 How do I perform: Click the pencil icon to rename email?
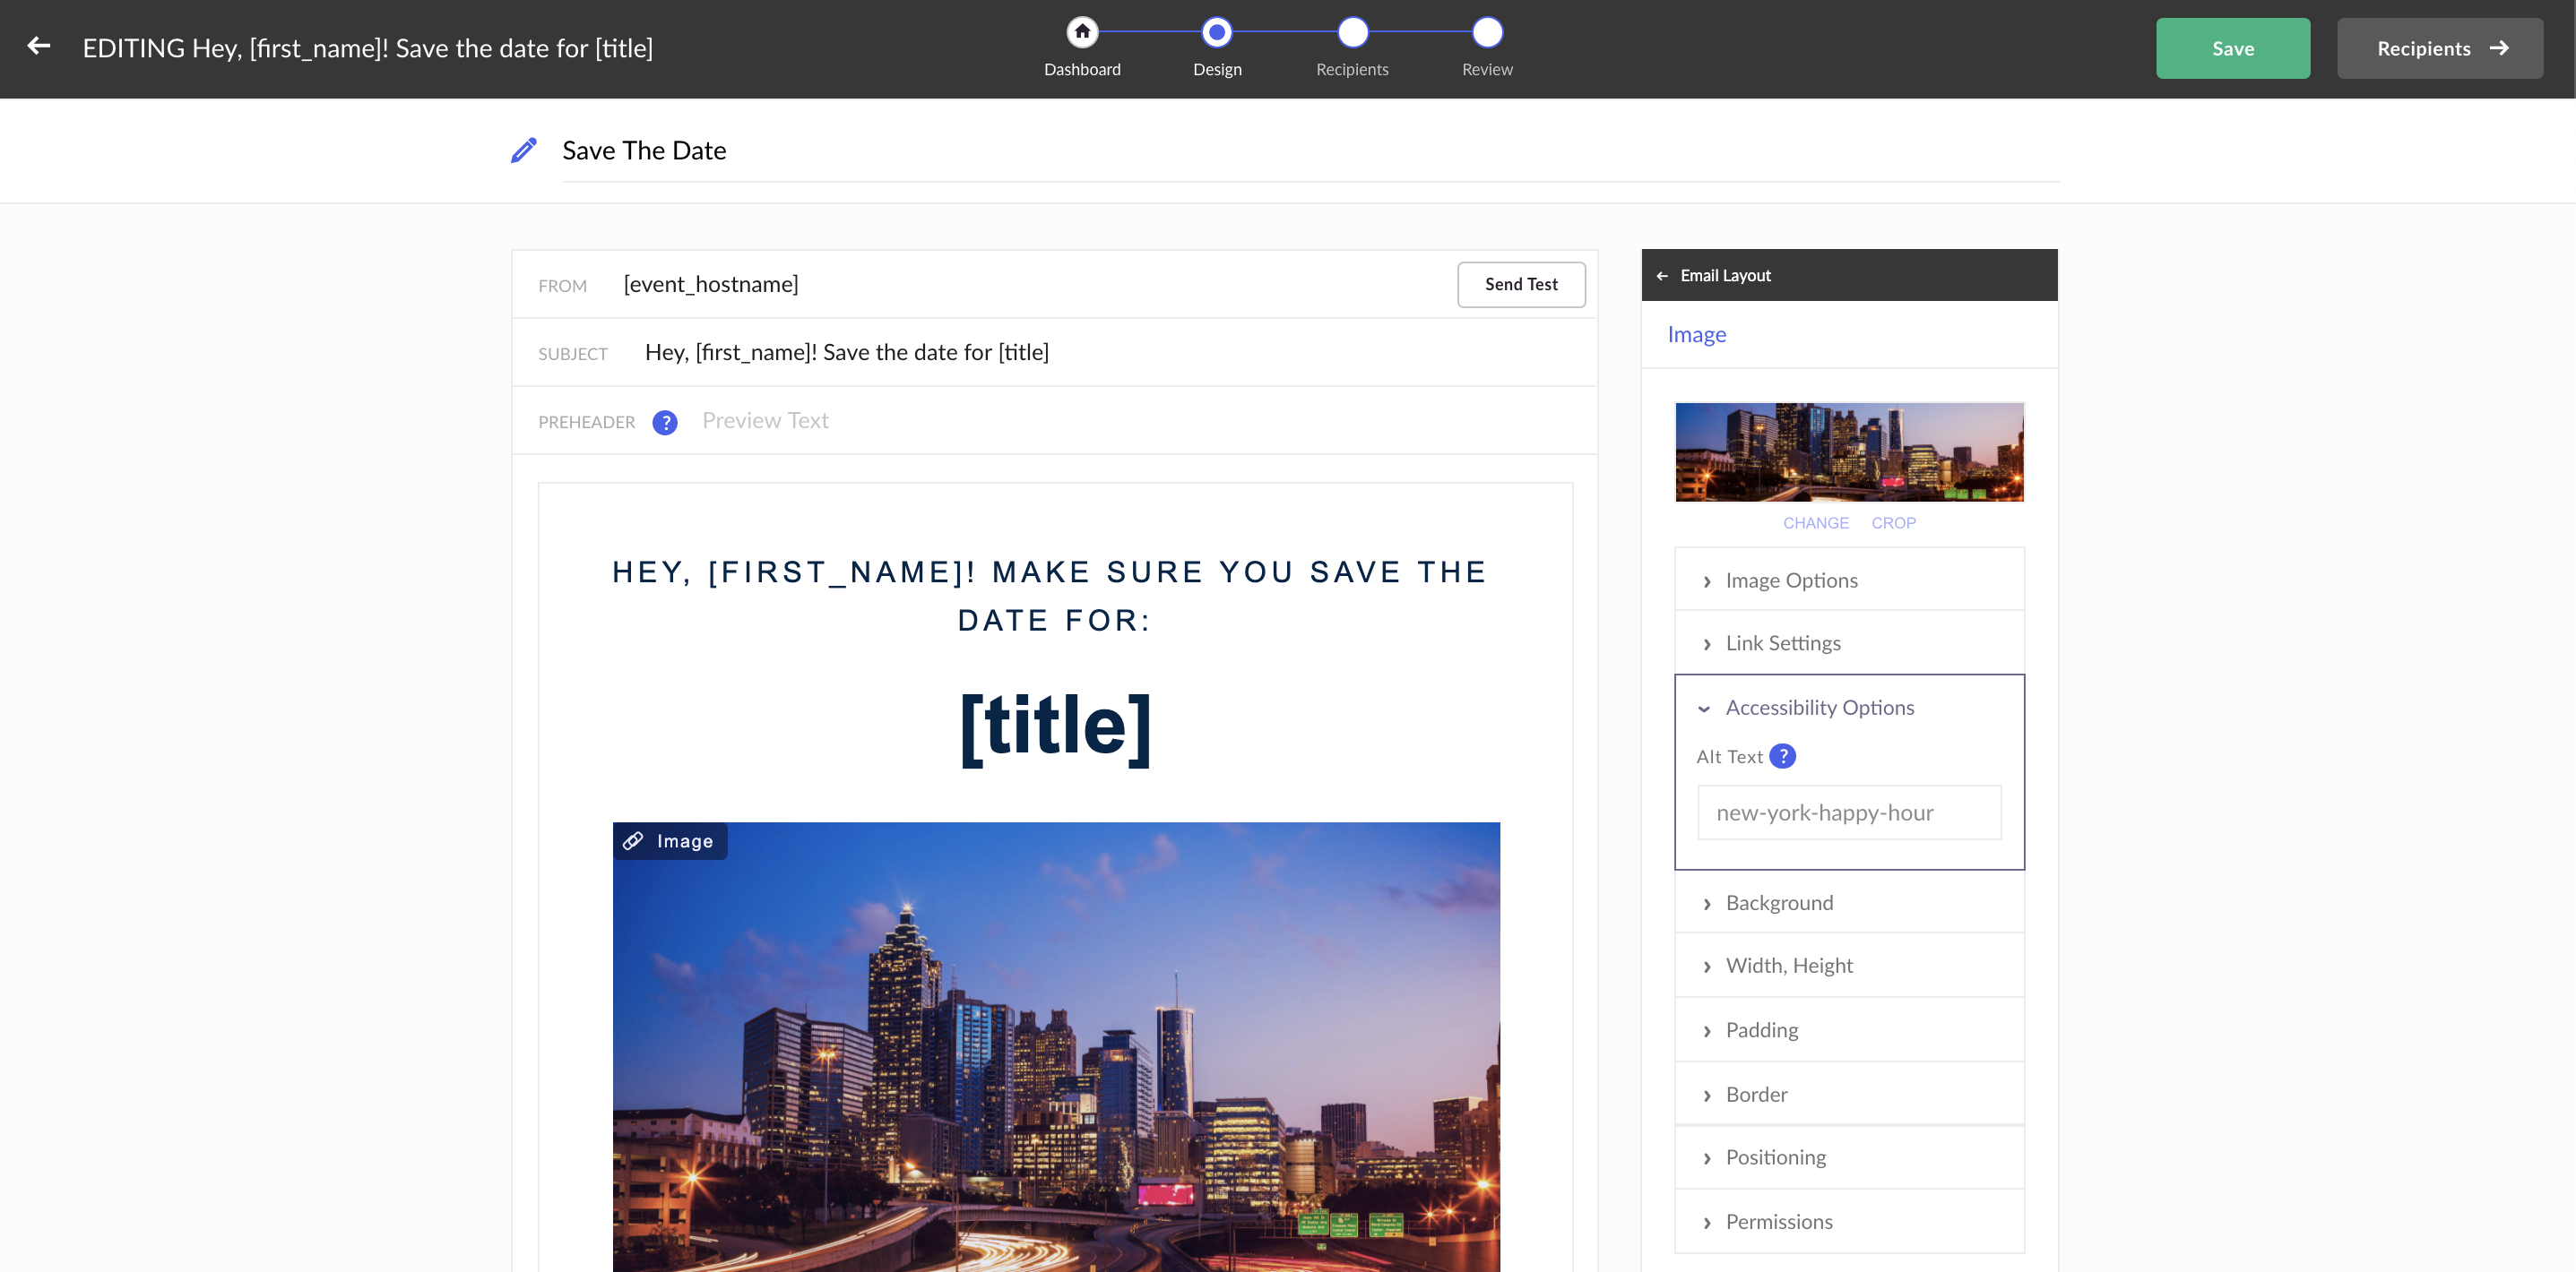[x=524, y=150]
